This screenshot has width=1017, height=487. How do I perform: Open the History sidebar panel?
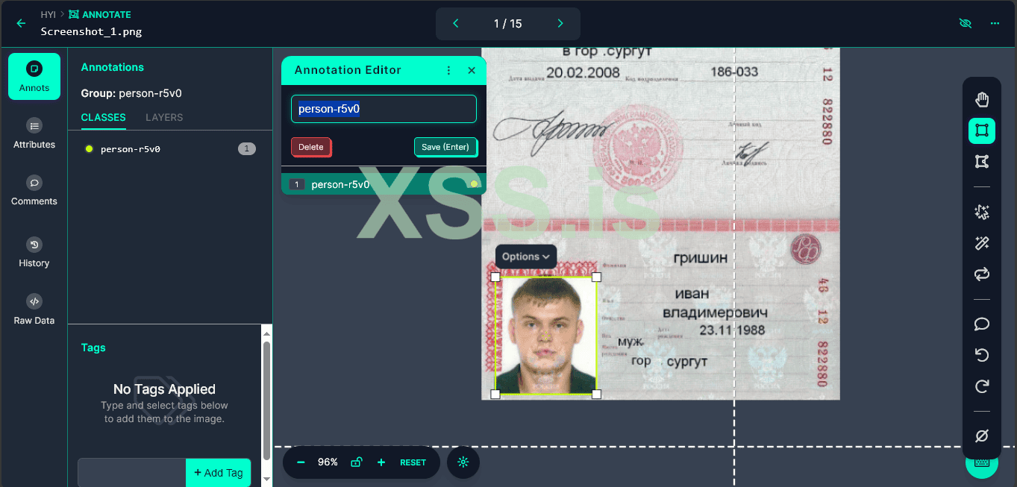point(34,252)
